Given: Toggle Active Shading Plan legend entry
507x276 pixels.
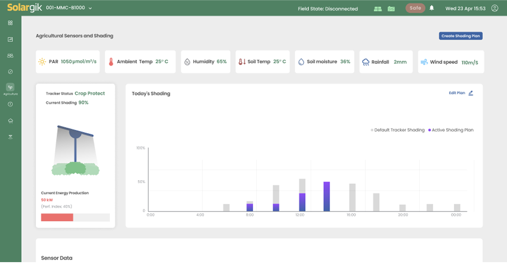Looking at the screenshot, I should coord(451,130).
